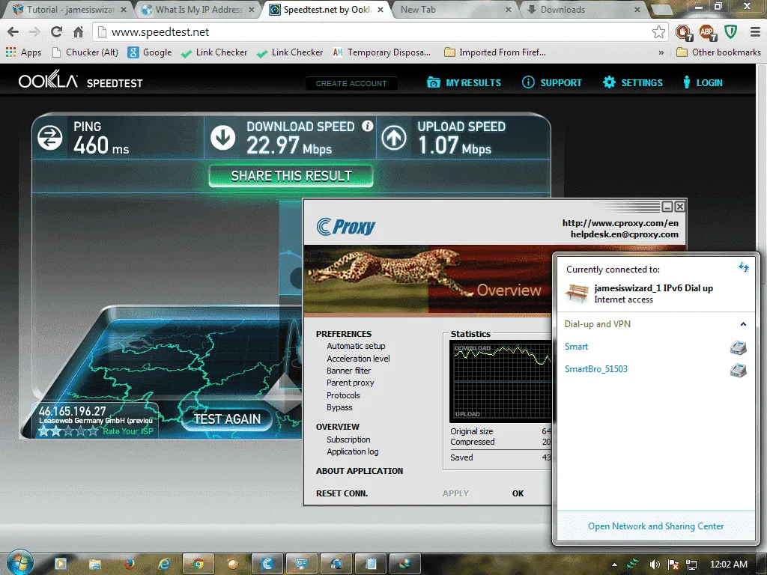The height and width of the screenshot is (575, 767).
Task: Click ABOUT APPLICATION in CProxy
Action: click(360, 471)
